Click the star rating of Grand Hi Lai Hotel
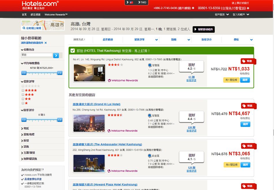 click(115, 115)
